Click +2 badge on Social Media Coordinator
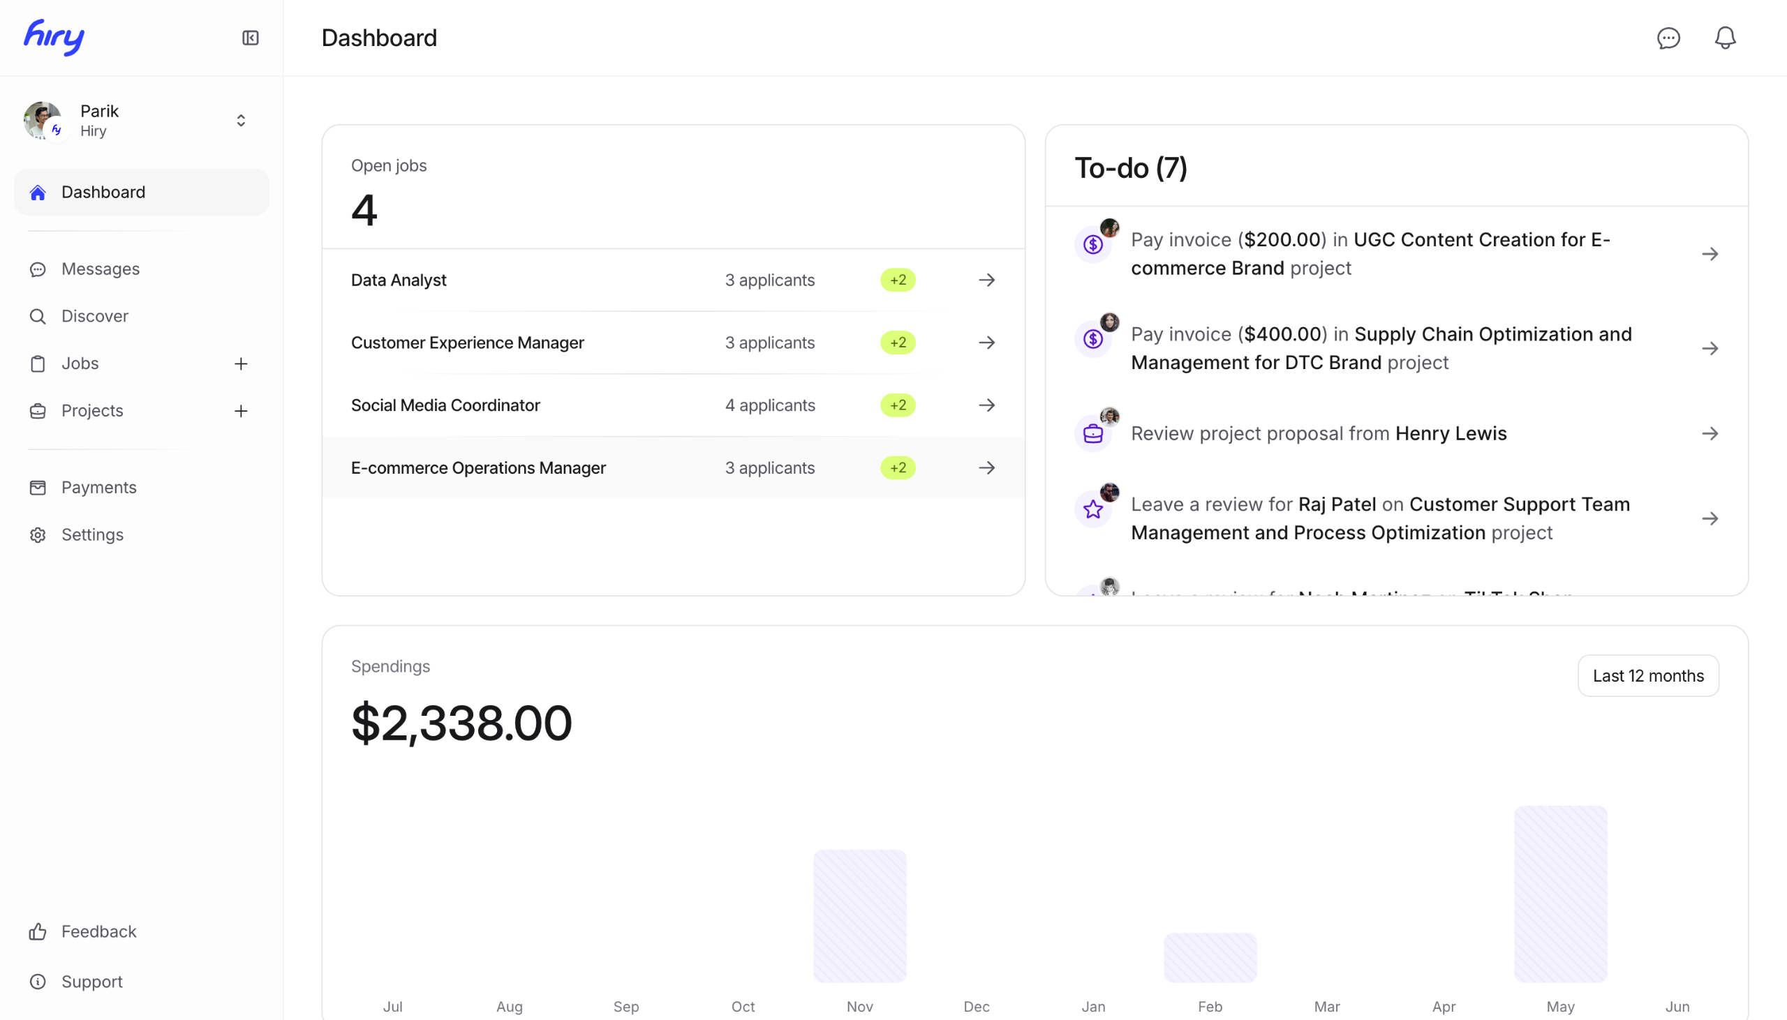1787x1020 pixels. (x=898, y=405)
